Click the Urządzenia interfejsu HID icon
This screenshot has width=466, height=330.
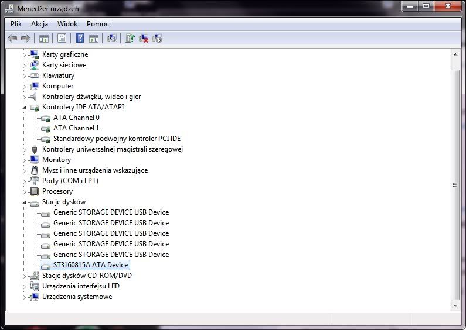[x=35, y=286]
